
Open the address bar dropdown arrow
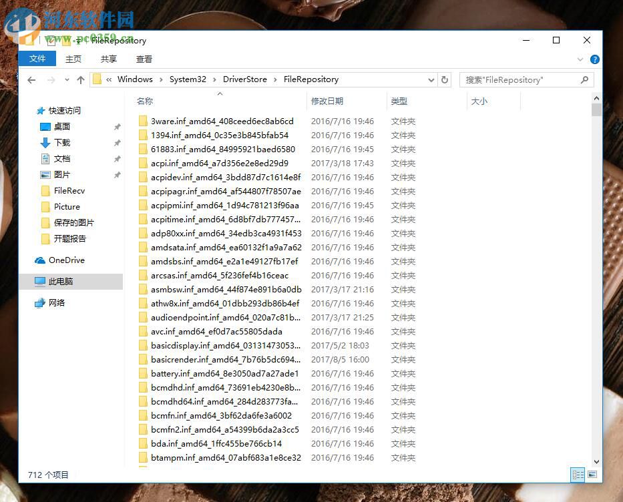point(431,79)
